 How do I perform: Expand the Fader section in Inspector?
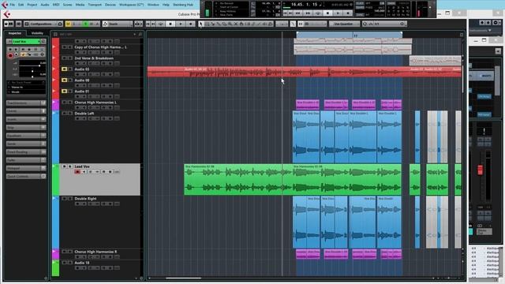[x=26, y=160]
